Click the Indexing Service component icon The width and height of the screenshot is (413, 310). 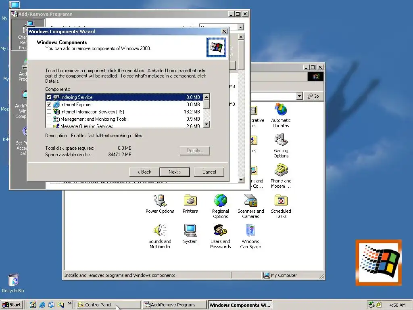tap(56, 97)
